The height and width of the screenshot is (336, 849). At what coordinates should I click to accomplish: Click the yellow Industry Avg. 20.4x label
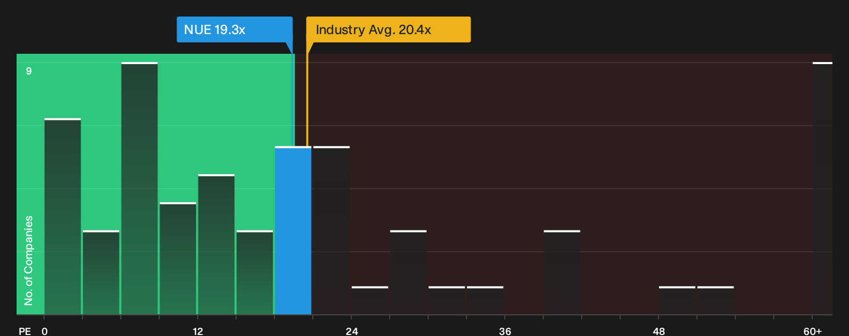coord(388,29)
